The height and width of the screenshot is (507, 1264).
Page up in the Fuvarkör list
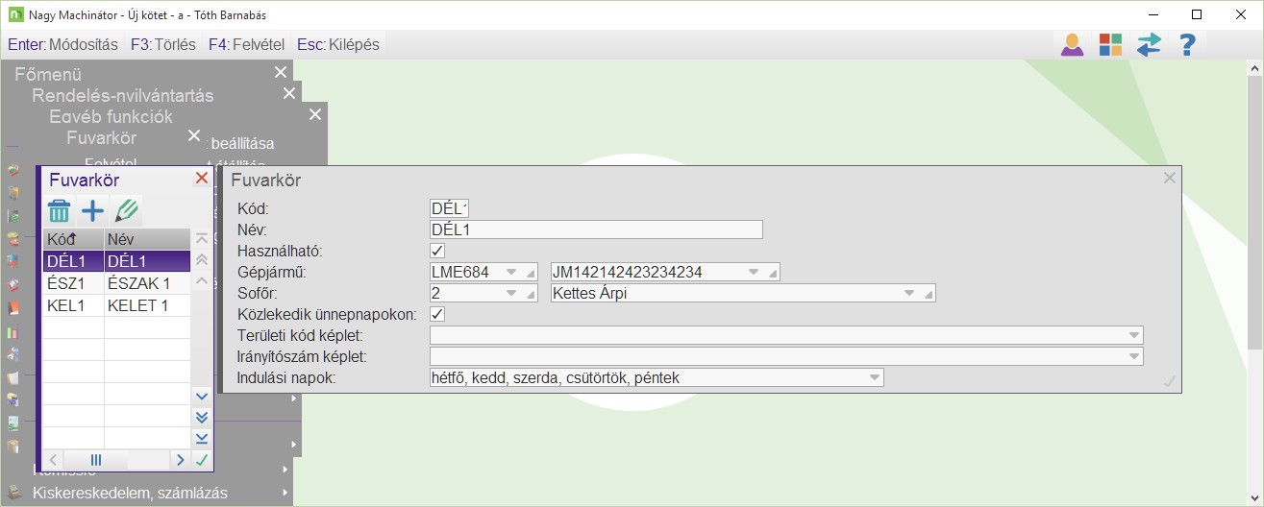click(x=202, y=259)
